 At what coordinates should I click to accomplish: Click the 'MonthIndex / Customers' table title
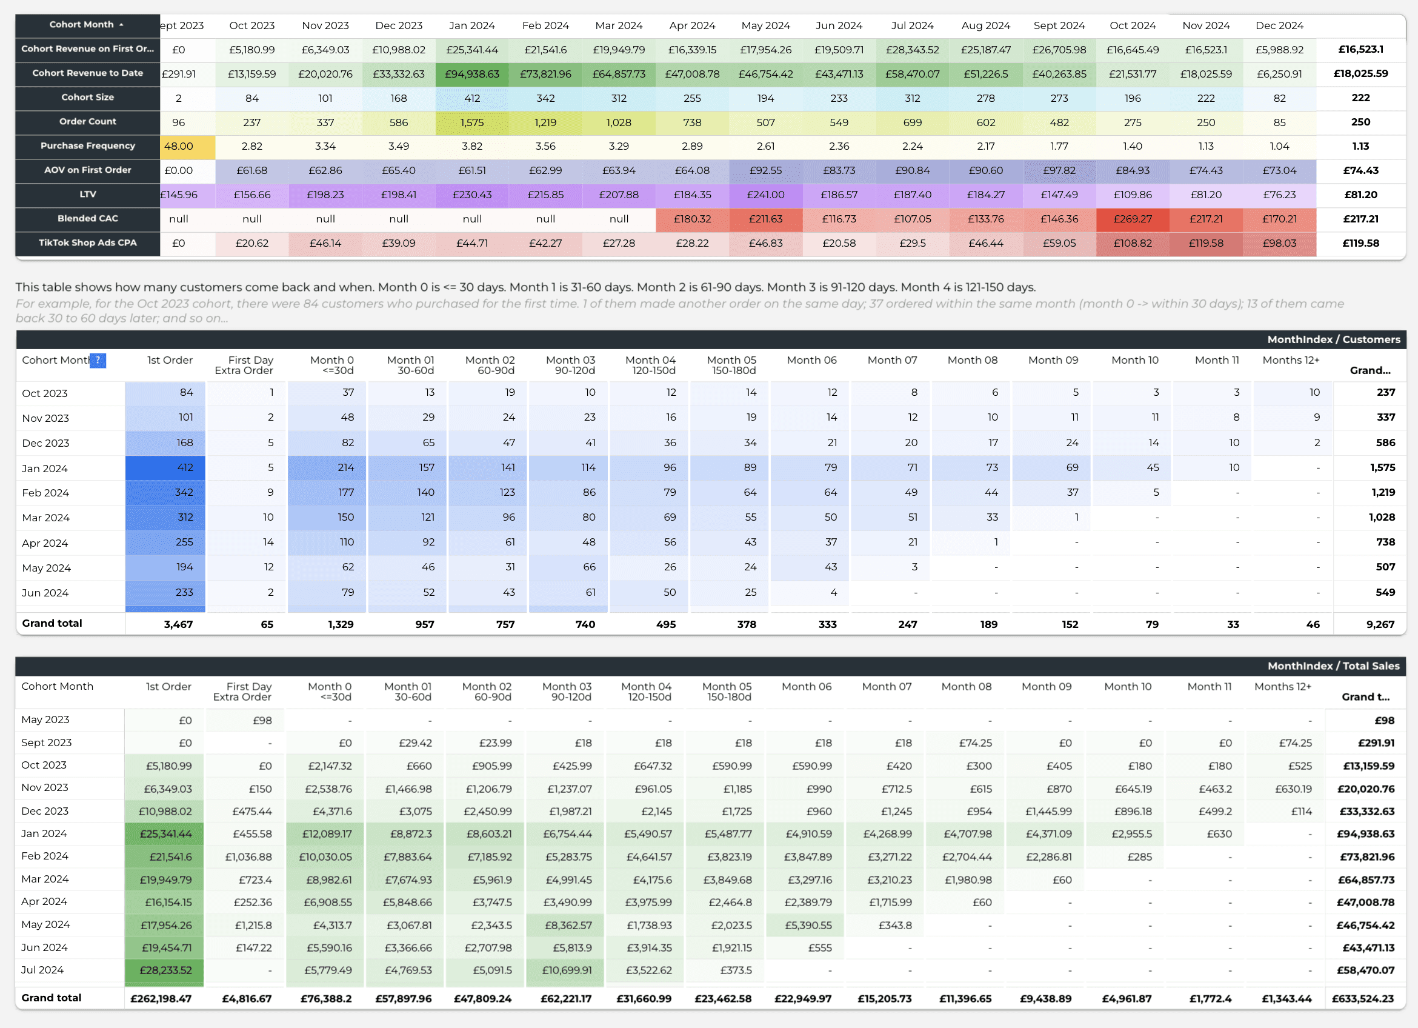pos(1334,339)
